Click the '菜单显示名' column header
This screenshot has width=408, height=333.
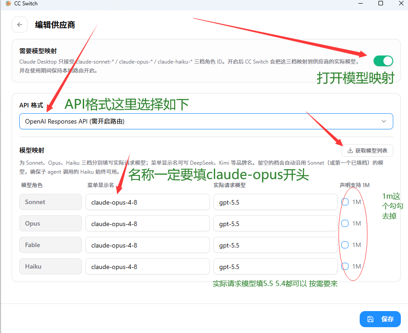[x=101, y=185]
